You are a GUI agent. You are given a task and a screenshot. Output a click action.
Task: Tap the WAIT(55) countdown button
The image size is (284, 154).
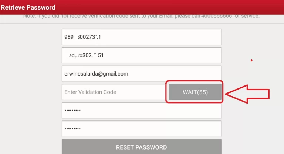coord(195,92)
